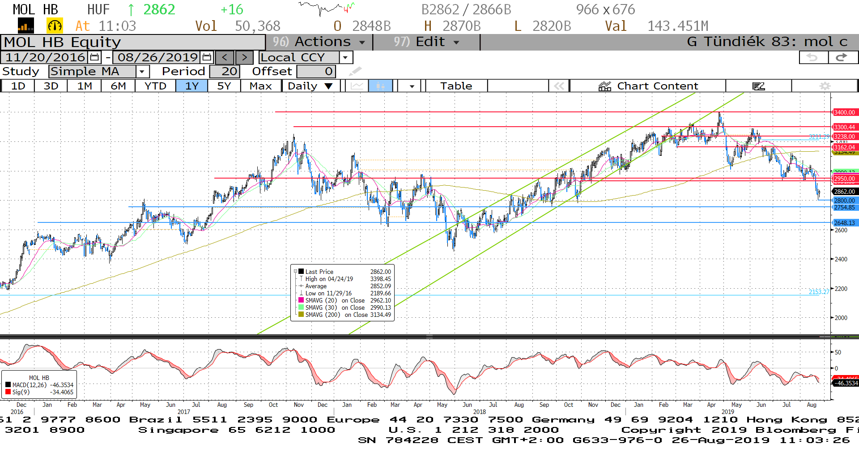Click the start date field 11/20/2016
This screenshot has width=859, height=465.
[x=45, y=57]
